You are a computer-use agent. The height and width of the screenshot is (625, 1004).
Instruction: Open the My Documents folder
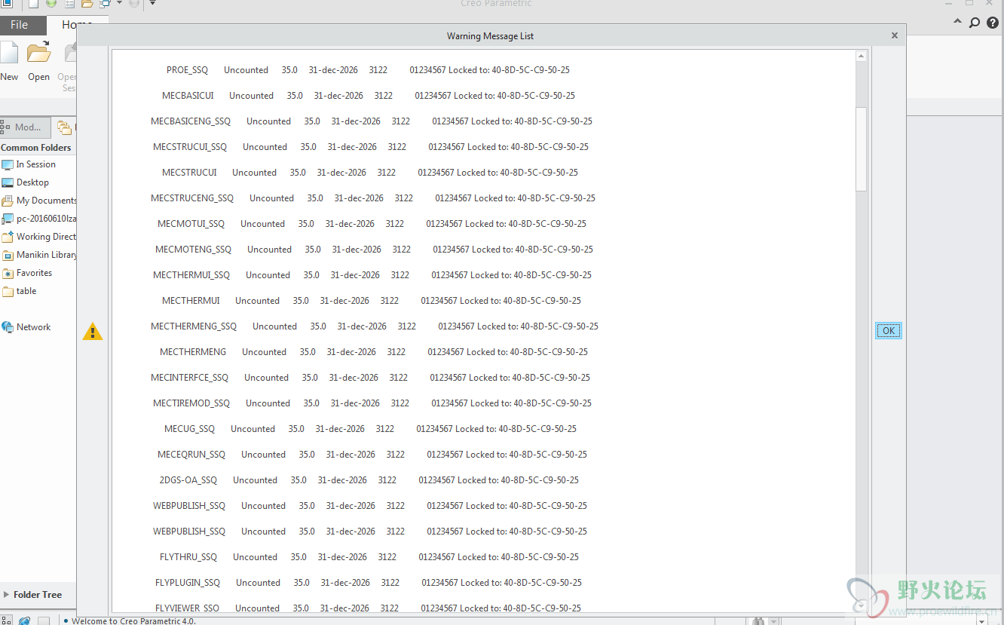[x=46, y=201]
